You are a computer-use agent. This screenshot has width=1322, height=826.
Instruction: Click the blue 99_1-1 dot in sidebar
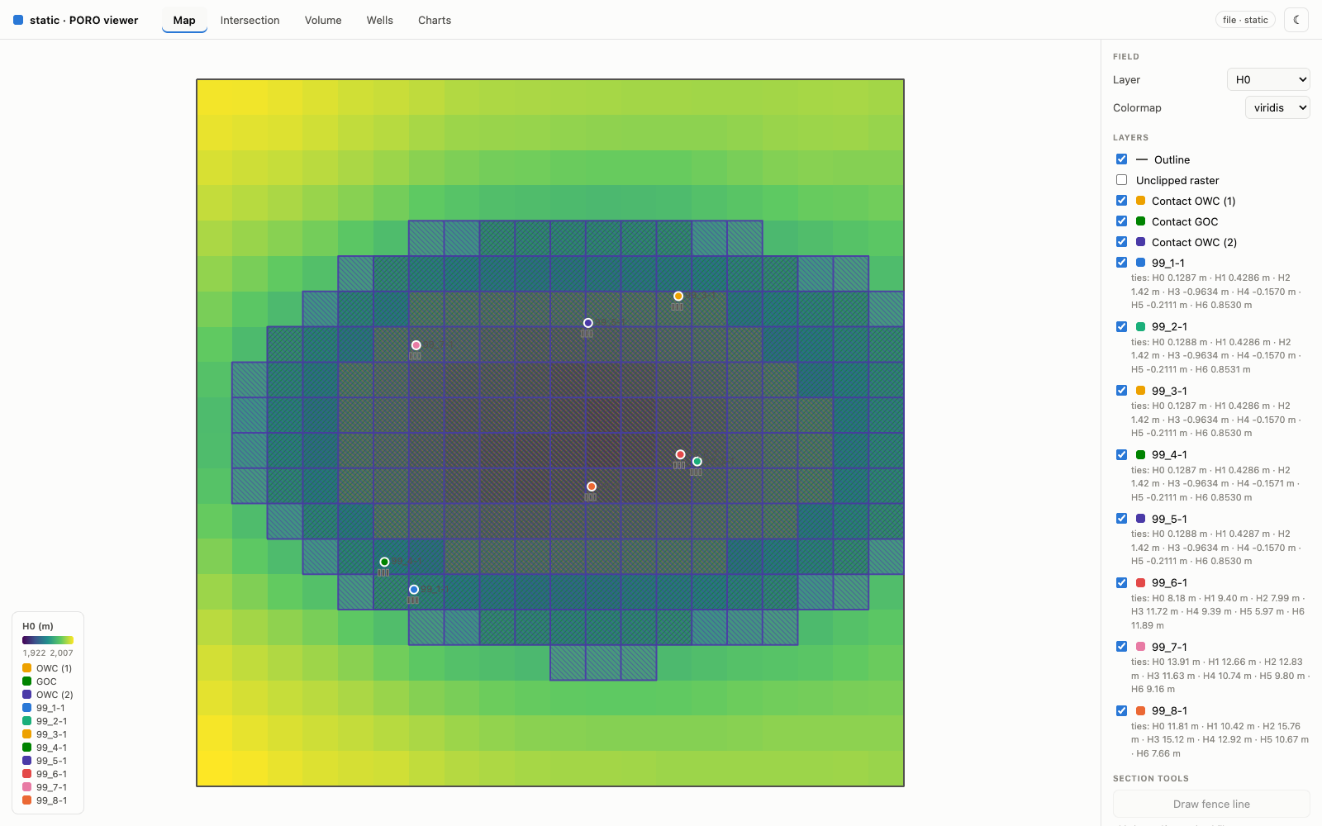[x=1140, y=263]
